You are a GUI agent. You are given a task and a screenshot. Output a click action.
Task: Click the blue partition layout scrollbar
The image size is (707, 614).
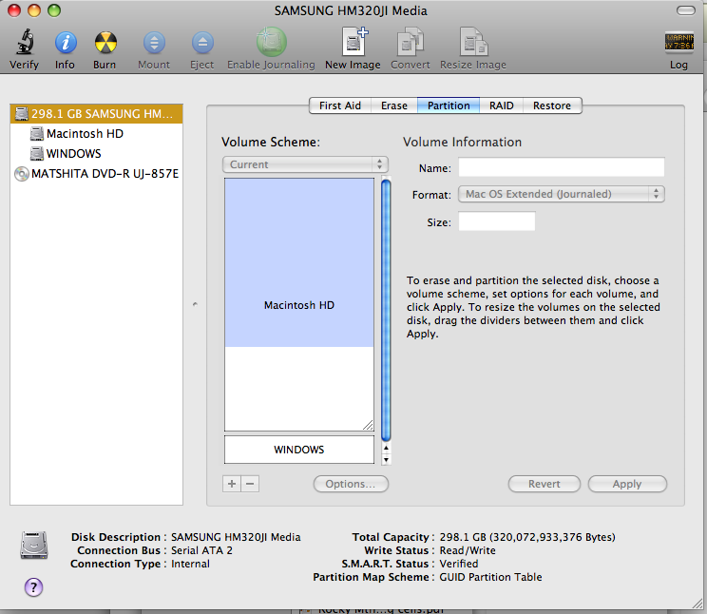386,310
